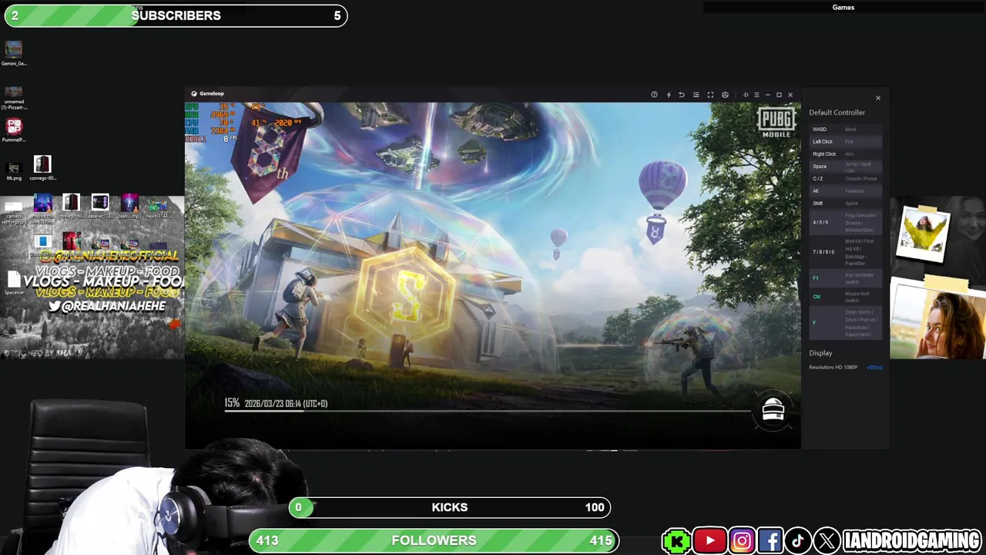Click the YouTube icon in stream overlay
This screenshot has width=986, height=555.
point(709,541)
